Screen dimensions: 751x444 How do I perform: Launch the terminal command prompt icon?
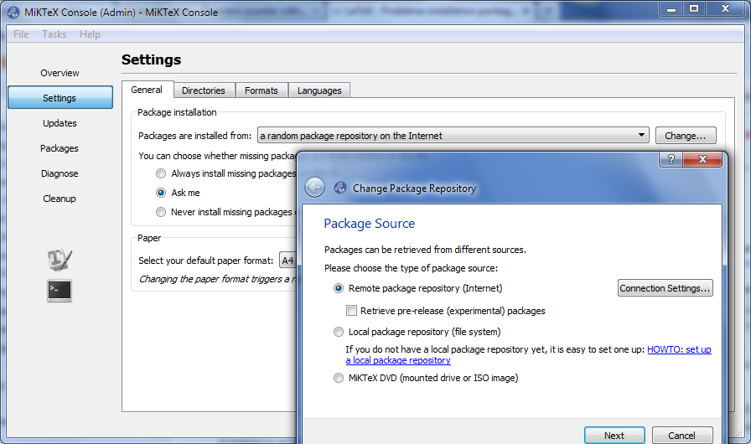60,290
